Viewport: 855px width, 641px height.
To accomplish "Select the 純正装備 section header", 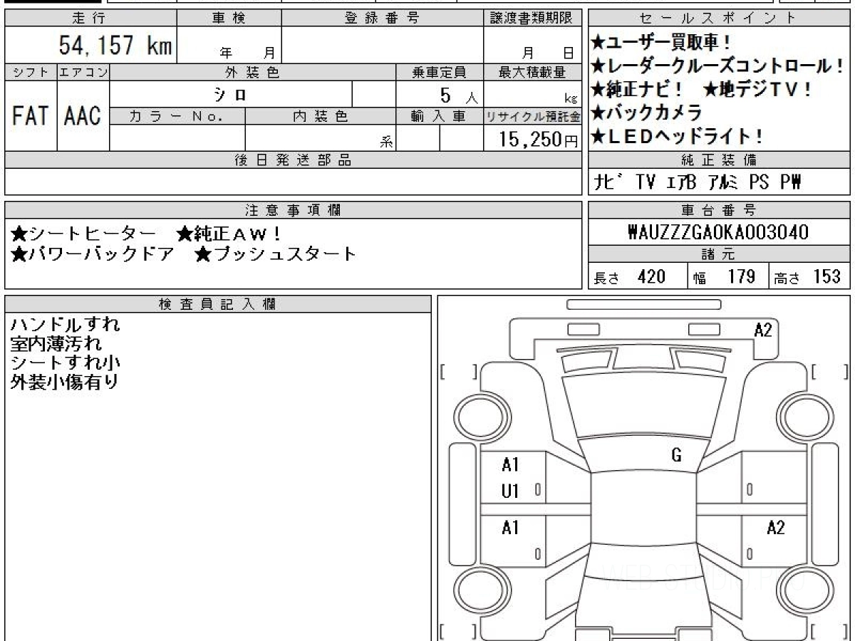I will 719,160.
